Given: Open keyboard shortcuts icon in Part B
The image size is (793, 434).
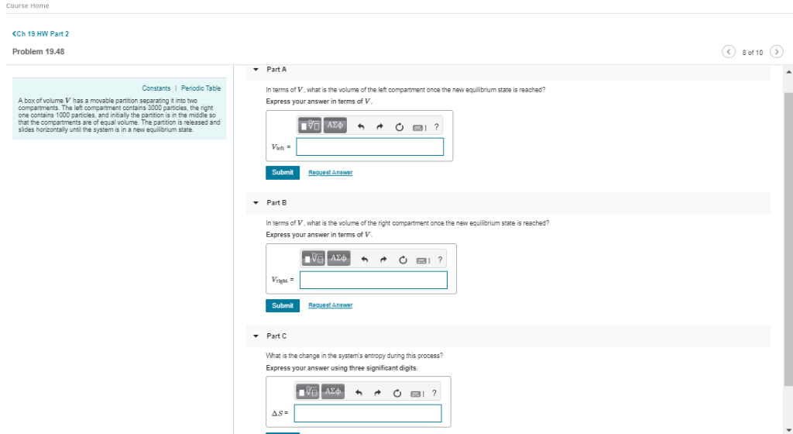Looking at the screenshot, I should (x=423, y=260).
